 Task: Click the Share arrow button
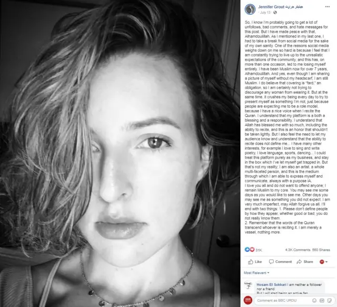click(305, 262)
